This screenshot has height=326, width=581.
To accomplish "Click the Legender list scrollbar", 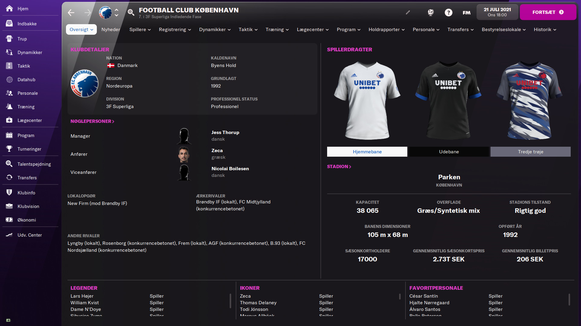I will click(230, 301).
